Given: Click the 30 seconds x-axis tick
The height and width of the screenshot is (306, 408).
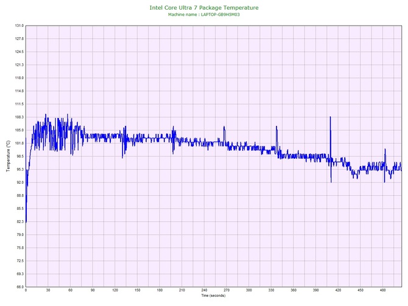Looking at the screenshot, I should click(x=48, y=290).
